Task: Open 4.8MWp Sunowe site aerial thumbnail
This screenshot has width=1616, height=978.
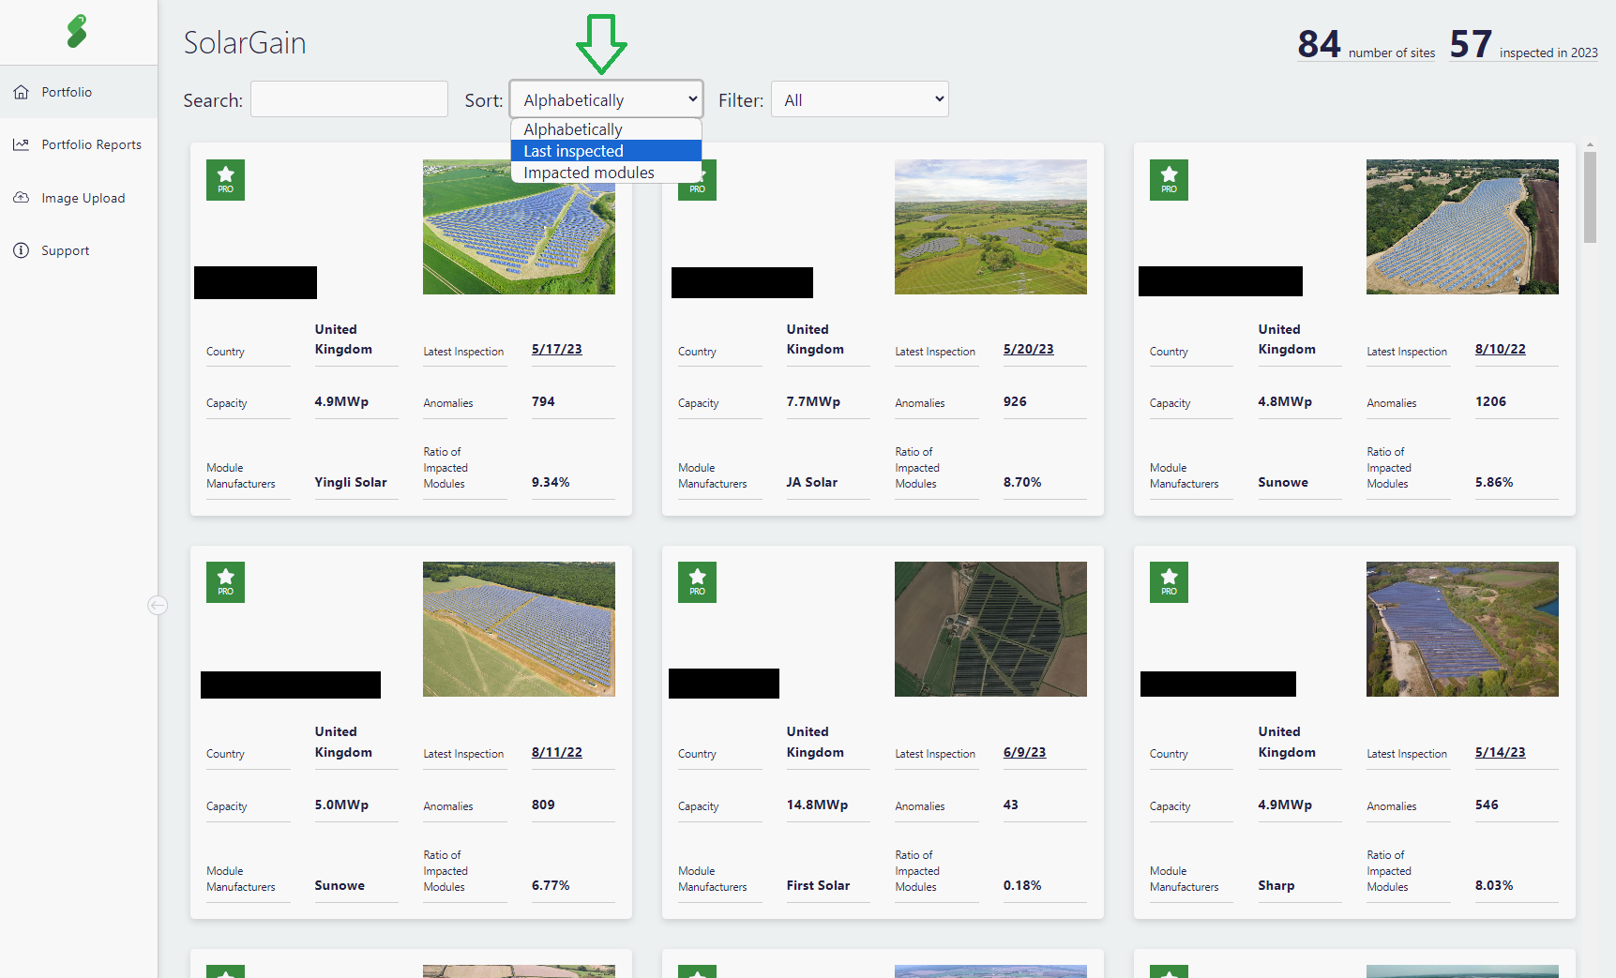Action: (1462, 227)
